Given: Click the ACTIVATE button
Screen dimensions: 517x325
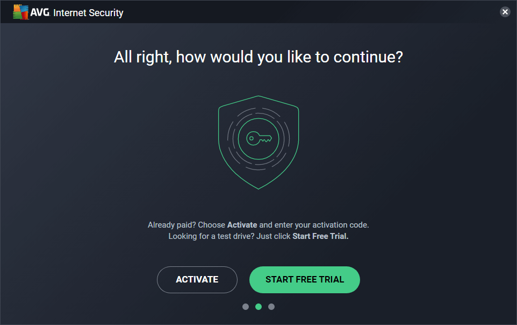Looking at the screenshot, I should tap(197, 280).
